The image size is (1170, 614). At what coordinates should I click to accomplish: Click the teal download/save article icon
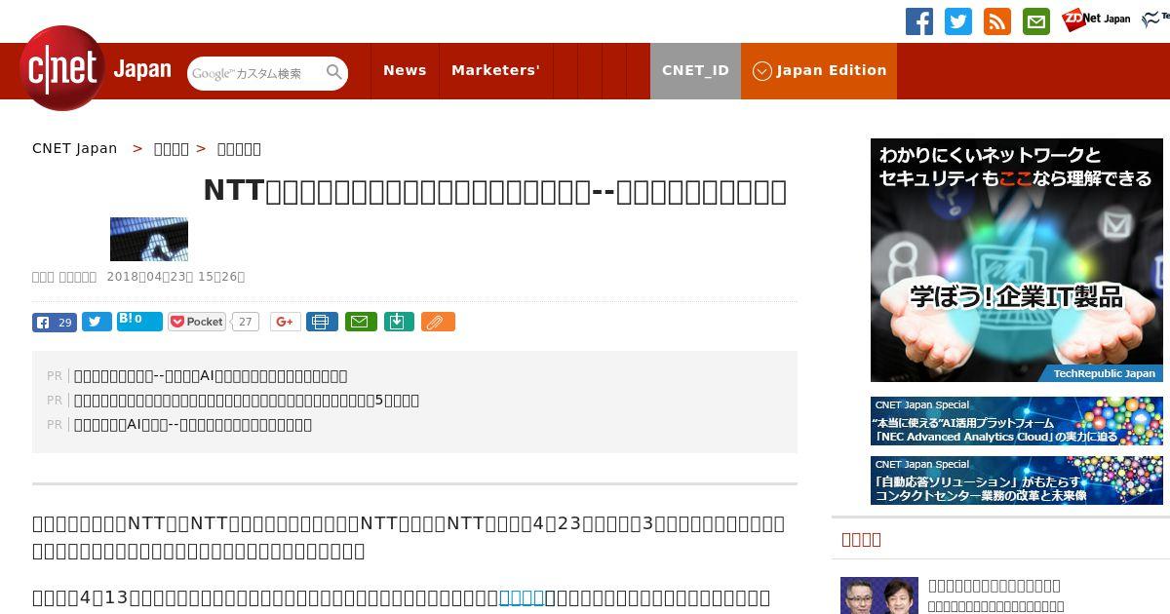399,323
